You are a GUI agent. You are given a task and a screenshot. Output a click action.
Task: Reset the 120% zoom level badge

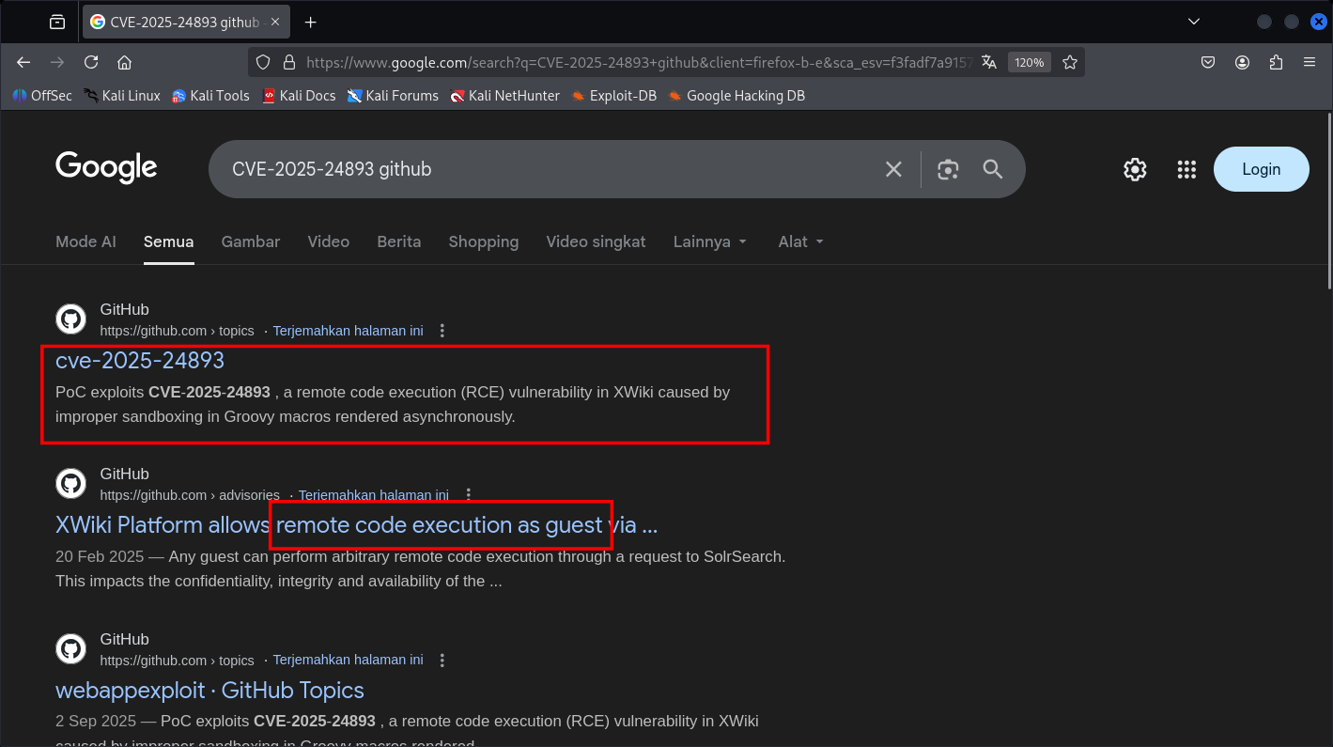point(1030,62)
